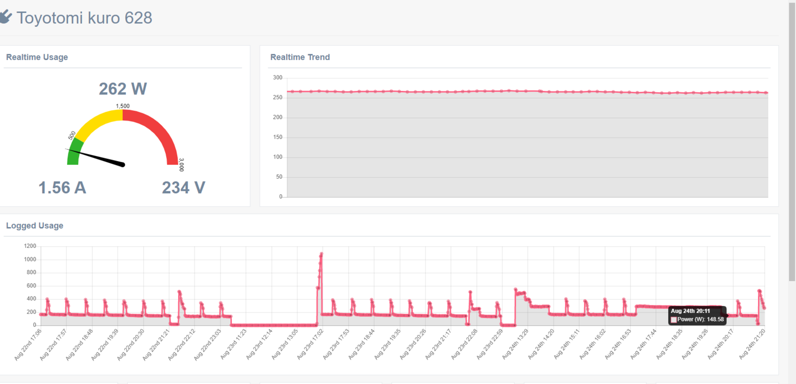The height and width of the screenshot is (384, 796).
Task: Click the Realtime Usage panel heading
Action: point(37,57)
